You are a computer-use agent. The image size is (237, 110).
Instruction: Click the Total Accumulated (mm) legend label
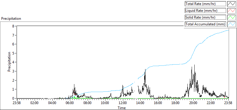coord(205,24)
